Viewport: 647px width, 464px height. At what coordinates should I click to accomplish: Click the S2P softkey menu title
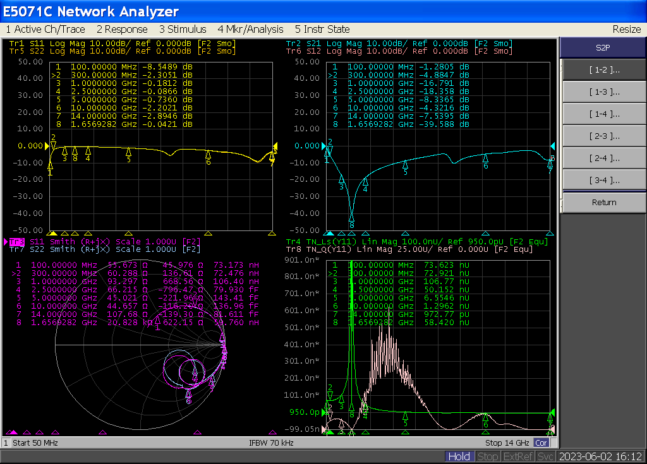click(603, 47)
